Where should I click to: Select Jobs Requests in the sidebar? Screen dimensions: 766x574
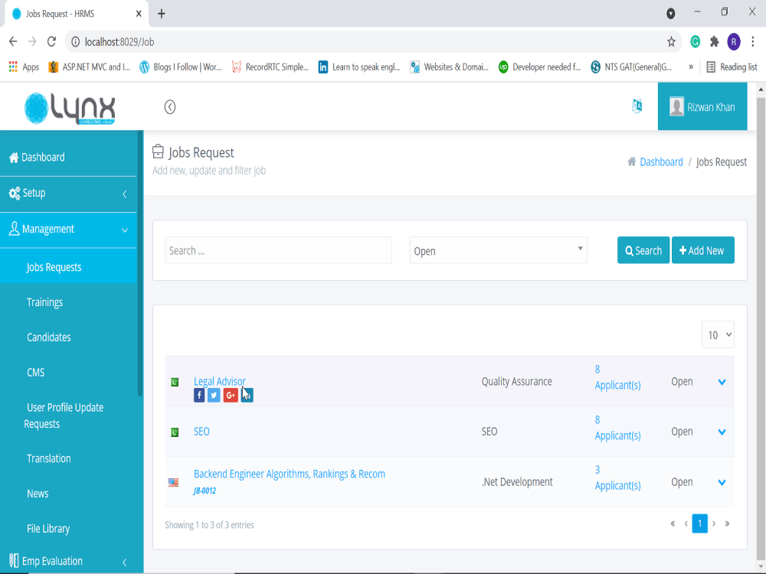(68, 267)
